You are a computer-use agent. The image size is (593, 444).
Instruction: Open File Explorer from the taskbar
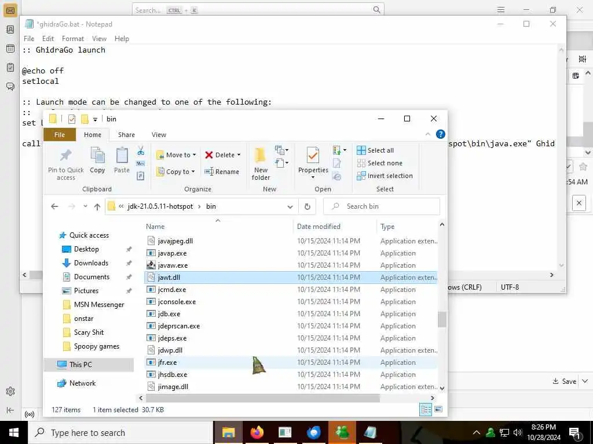point(228,432)
